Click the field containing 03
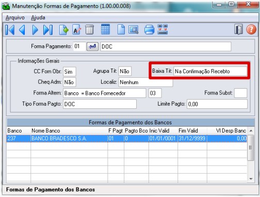The image size is (260, 197). [155, 93]
